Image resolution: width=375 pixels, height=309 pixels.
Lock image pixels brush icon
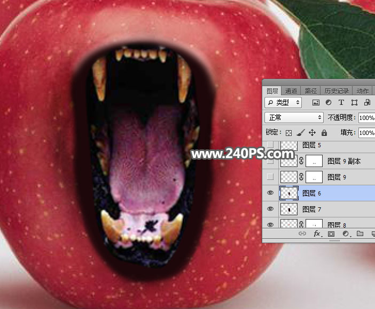300,133
